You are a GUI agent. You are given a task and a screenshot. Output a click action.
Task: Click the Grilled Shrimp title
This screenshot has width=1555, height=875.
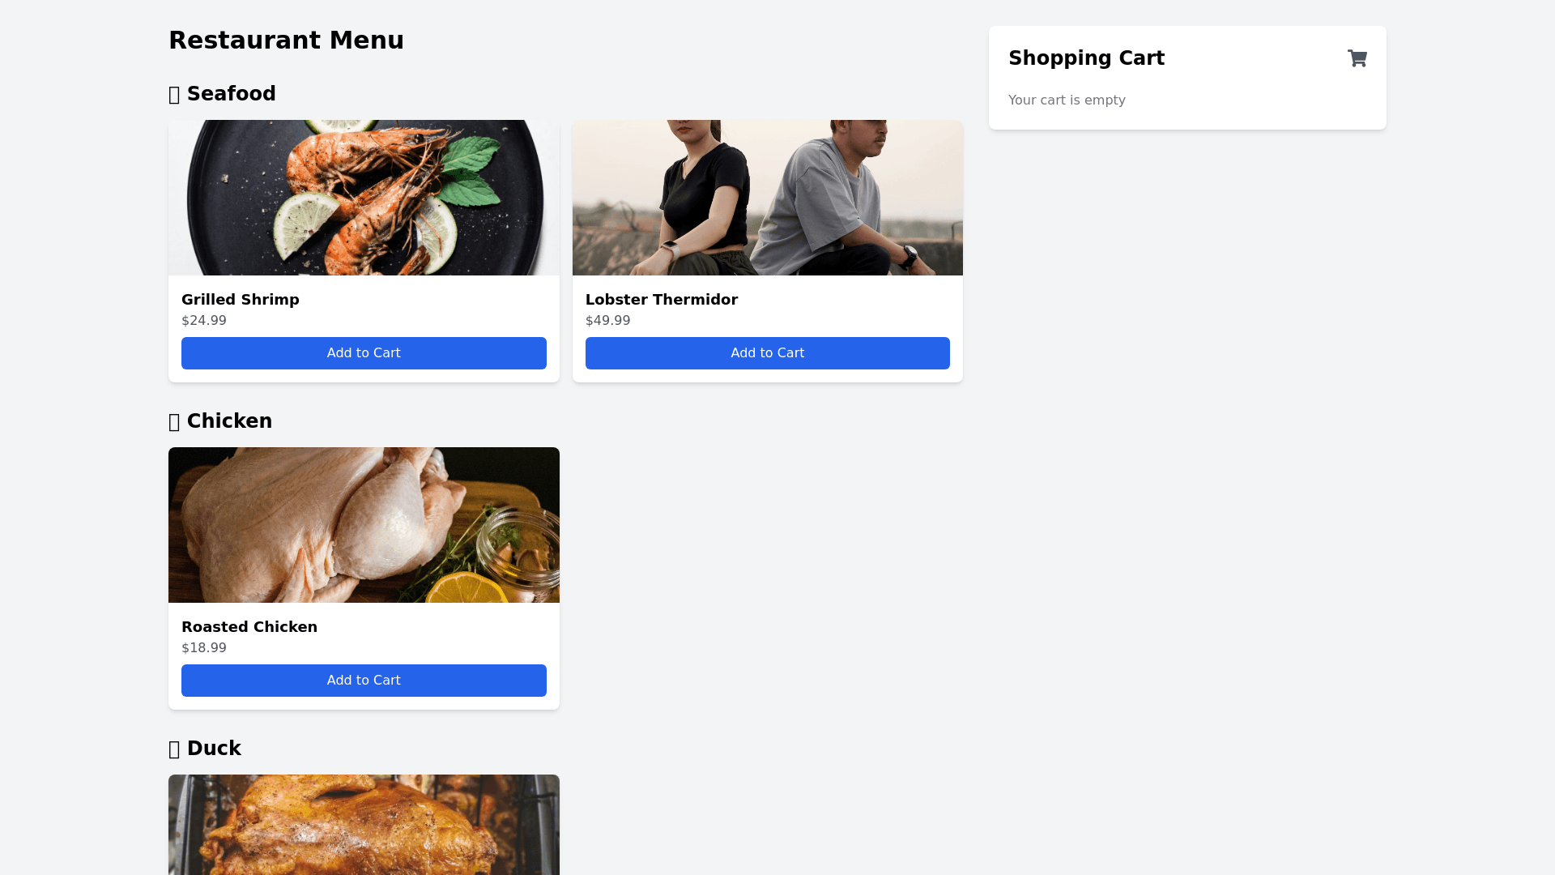point(241,300)
